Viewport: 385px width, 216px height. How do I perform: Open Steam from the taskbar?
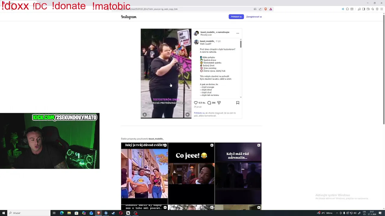pyautogui.click(x=113, y=213)
